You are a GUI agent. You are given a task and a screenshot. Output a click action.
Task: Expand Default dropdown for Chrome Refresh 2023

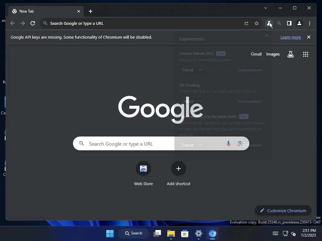pos(192,70)
